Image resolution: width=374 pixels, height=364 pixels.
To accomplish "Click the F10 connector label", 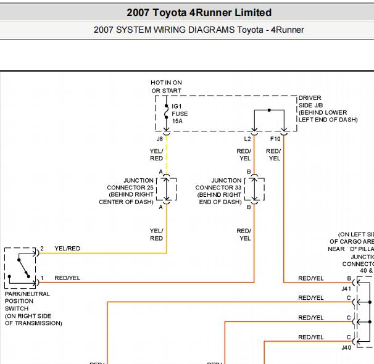I will tap(275, 139).
